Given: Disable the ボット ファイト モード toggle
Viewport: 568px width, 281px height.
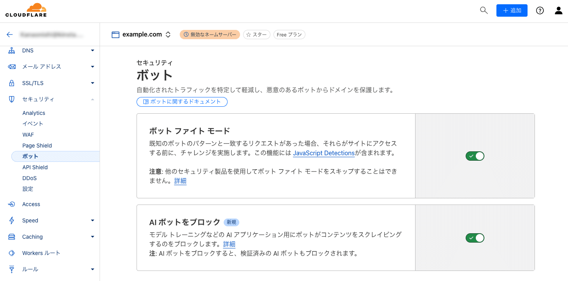Looking at the screenshot, I should tap(475, 156).
